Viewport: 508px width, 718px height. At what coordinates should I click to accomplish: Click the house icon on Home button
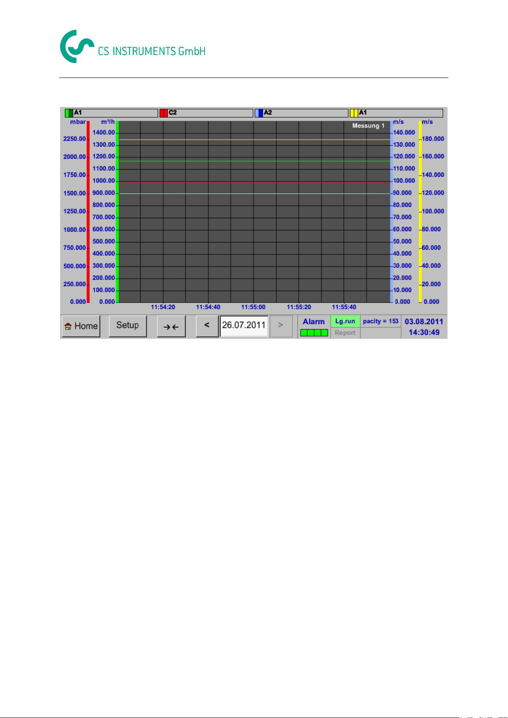click(x=68, y=326)
